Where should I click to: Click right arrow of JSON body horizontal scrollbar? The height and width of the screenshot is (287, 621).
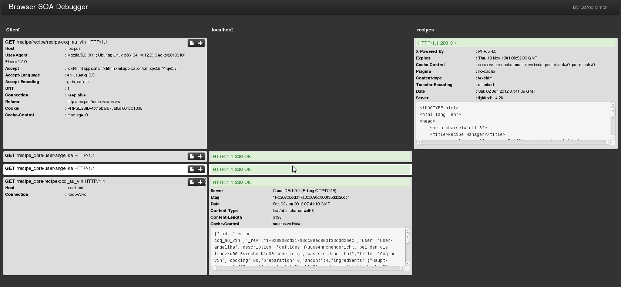click(403, 269)
